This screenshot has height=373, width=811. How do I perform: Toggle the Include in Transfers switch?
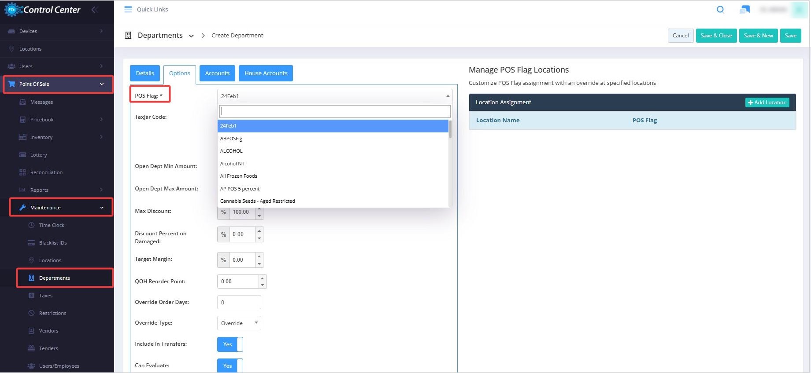pyautogui.click(x=230, y=344)
